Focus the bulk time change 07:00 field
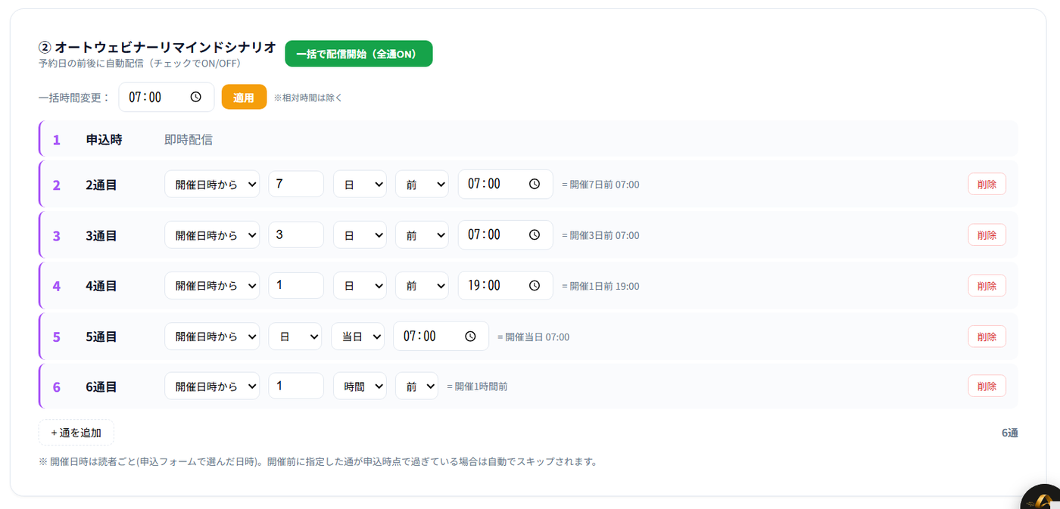 [x=167, y=97]
